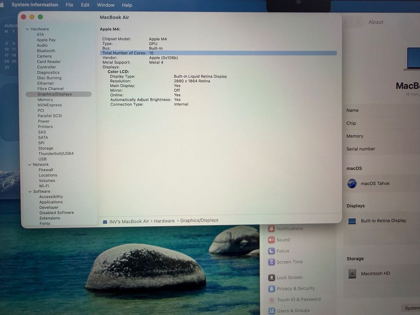
Task: Collapse the Network tree section
Action: (29, 164)
